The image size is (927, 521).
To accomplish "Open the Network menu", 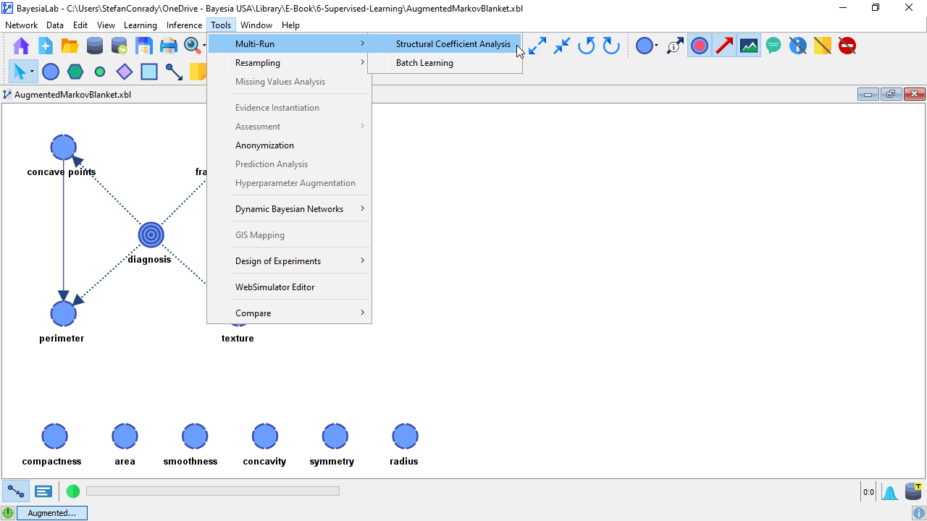I will click(x=21, y=25).
